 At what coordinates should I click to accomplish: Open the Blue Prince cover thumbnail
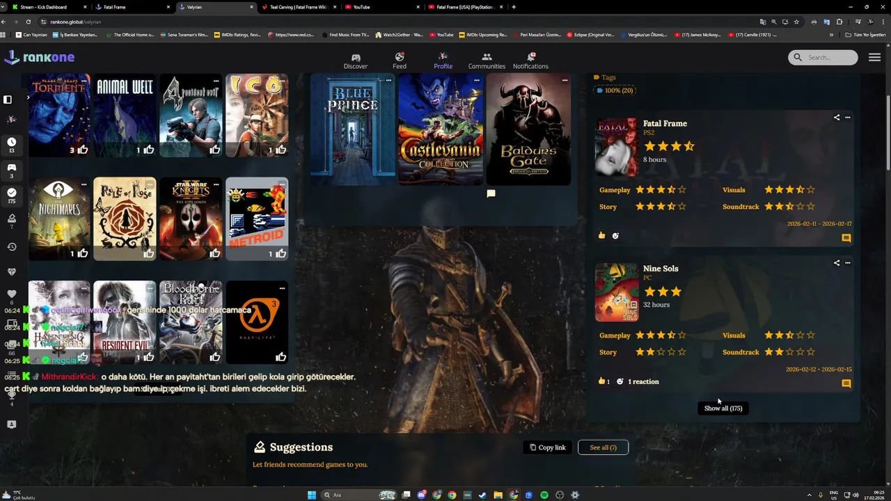(353, 130)
